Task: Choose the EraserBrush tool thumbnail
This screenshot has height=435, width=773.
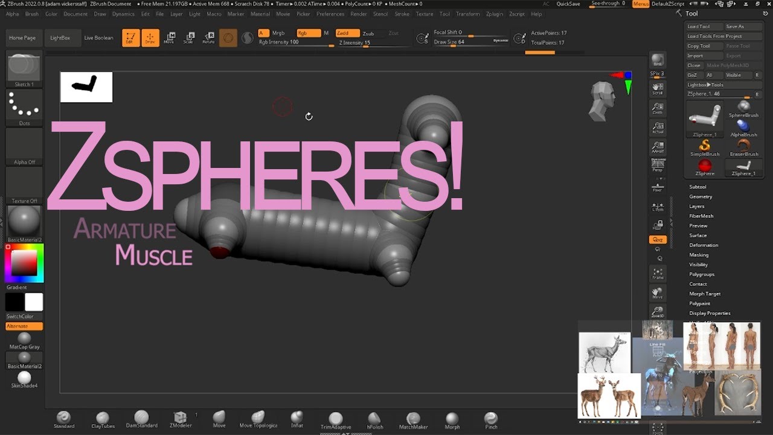Action: (743, 148)
